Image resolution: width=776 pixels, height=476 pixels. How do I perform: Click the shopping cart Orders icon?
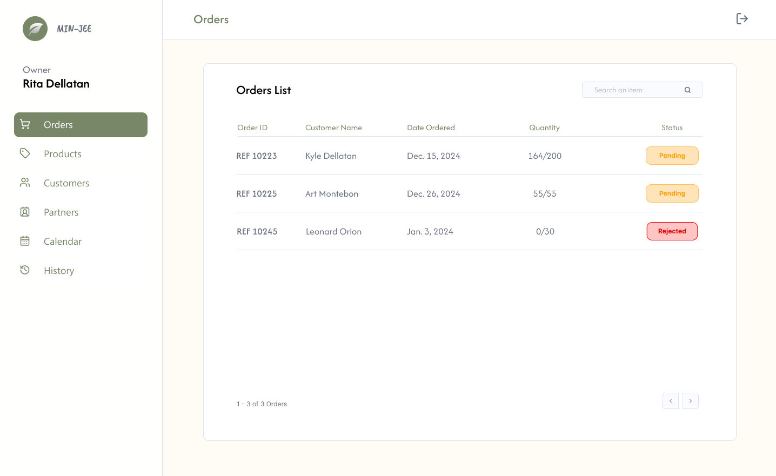pyautogui.click(x=25, y=124)
